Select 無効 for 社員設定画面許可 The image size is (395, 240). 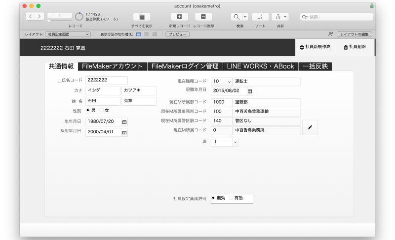pyautogui.click(x=213, y=198)
